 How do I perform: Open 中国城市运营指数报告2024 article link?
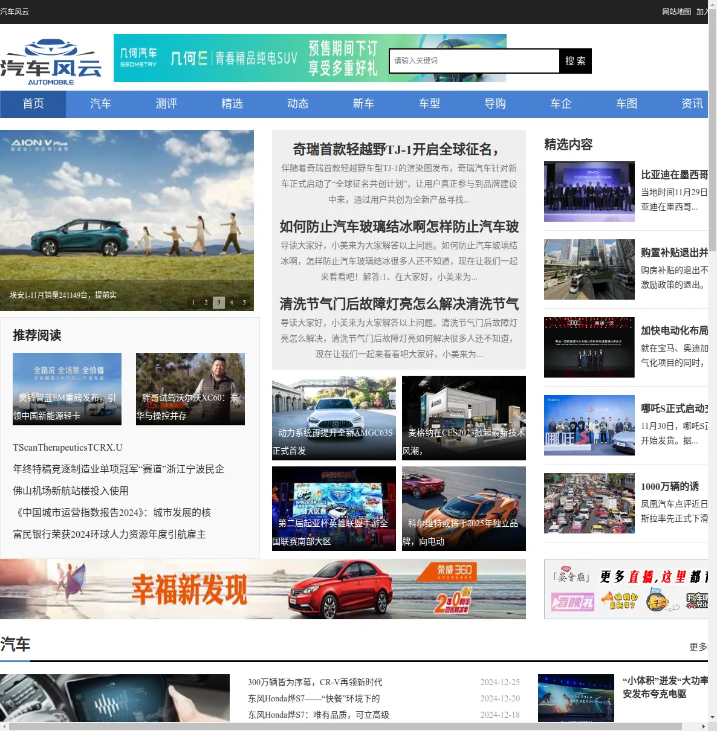[x=112, y=513]
